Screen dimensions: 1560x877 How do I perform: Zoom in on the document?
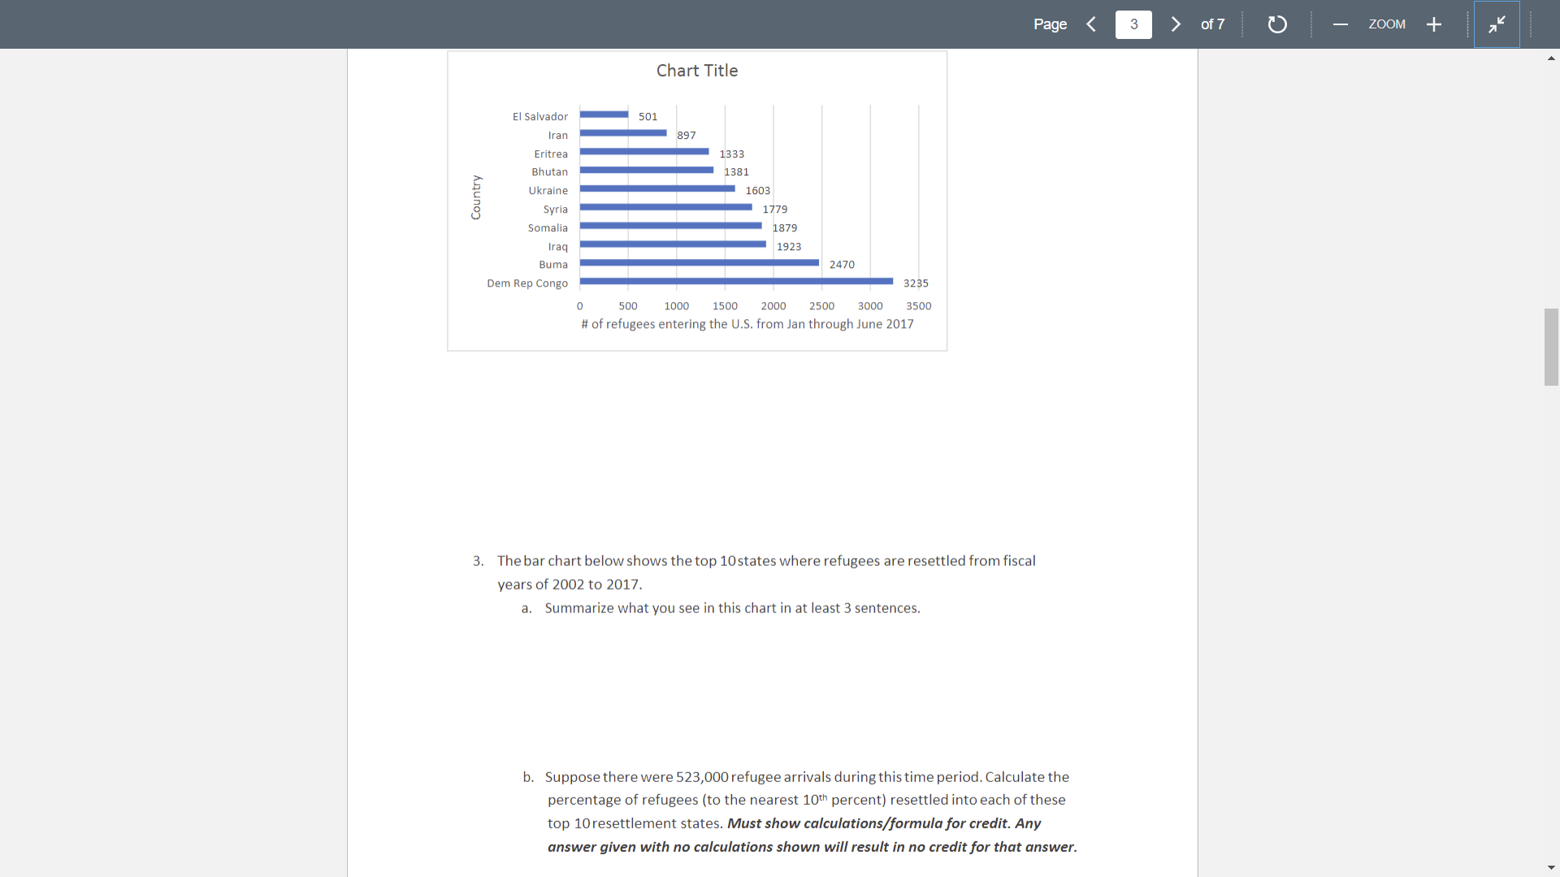coord(1433,24)
